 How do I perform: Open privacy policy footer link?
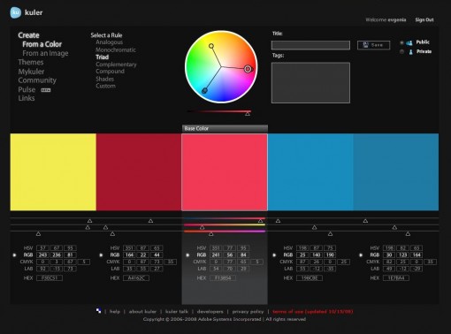coord(248,312)
